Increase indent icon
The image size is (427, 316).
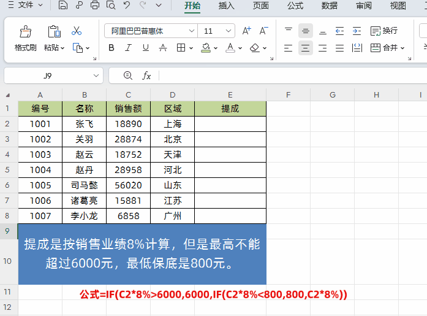[357, 31]
